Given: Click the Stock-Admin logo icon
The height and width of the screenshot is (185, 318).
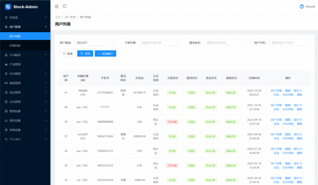Looking at the screenshot, I should (x=8, y=6).
